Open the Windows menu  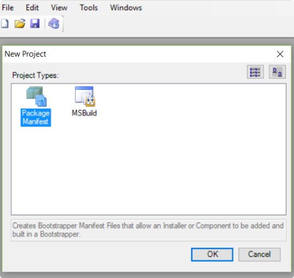click(126, 8)
